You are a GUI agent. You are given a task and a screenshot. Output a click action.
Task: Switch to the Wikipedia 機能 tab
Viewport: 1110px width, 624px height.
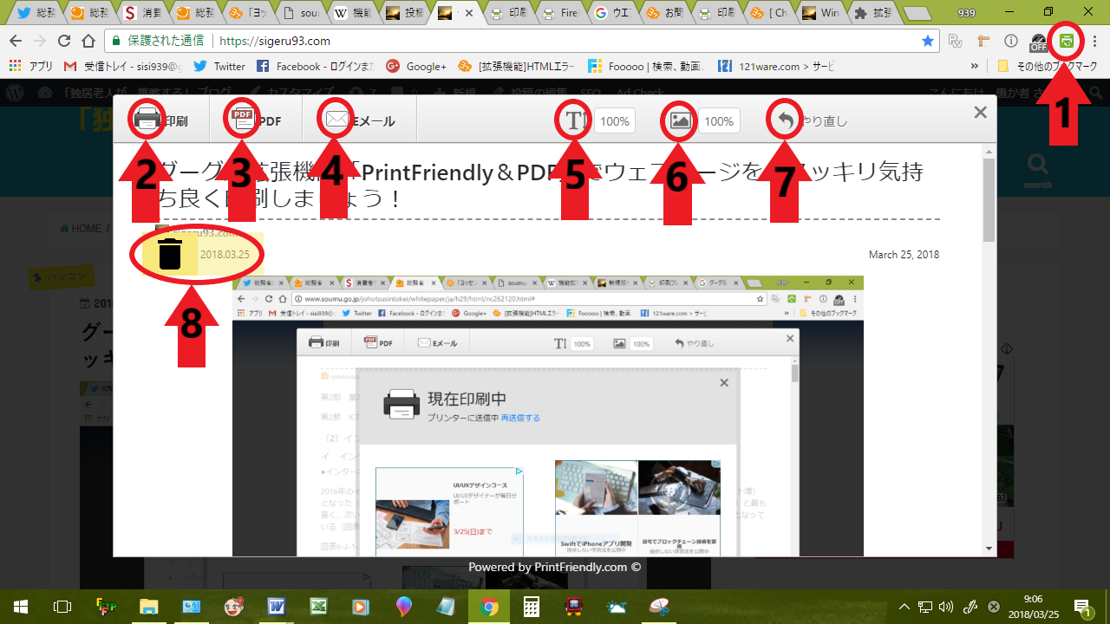coord(351,13)
